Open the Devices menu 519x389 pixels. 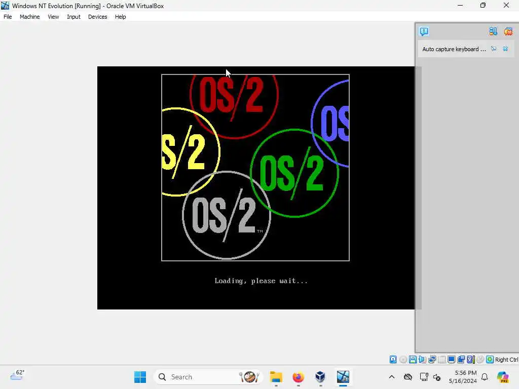(x=98, y=17)
